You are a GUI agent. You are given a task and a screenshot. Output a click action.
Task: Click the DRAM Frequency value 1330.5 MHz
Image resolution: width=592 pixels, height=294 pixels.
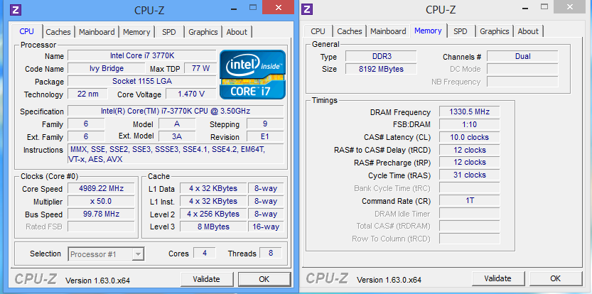pos(470,111)
